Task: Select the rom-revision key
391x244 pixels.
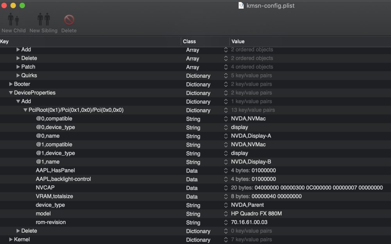Action: click(51, 222)
